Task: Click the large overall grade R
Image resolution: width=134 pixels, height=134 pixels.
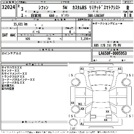Action: click(x=128, y=8)
